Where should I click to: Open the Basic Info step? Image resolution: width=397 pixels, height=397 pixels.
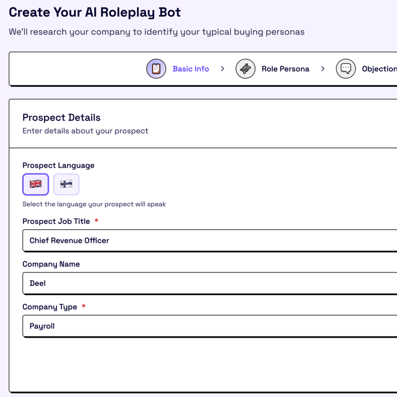click(x=191, y=69)
